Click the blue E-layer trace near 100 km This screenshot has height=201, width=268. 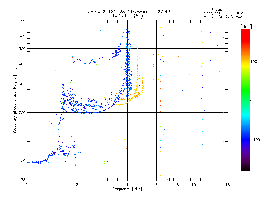click(35, 162)
